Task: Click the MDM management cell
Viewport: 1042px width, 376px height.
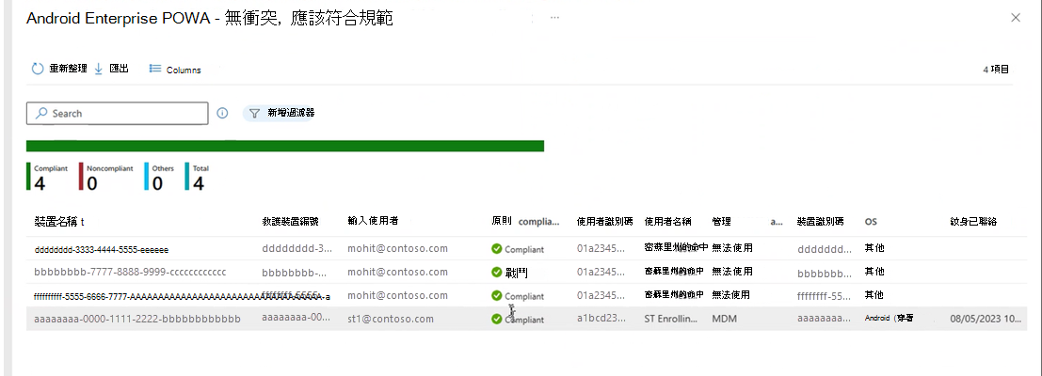Action: coord(725,319)
